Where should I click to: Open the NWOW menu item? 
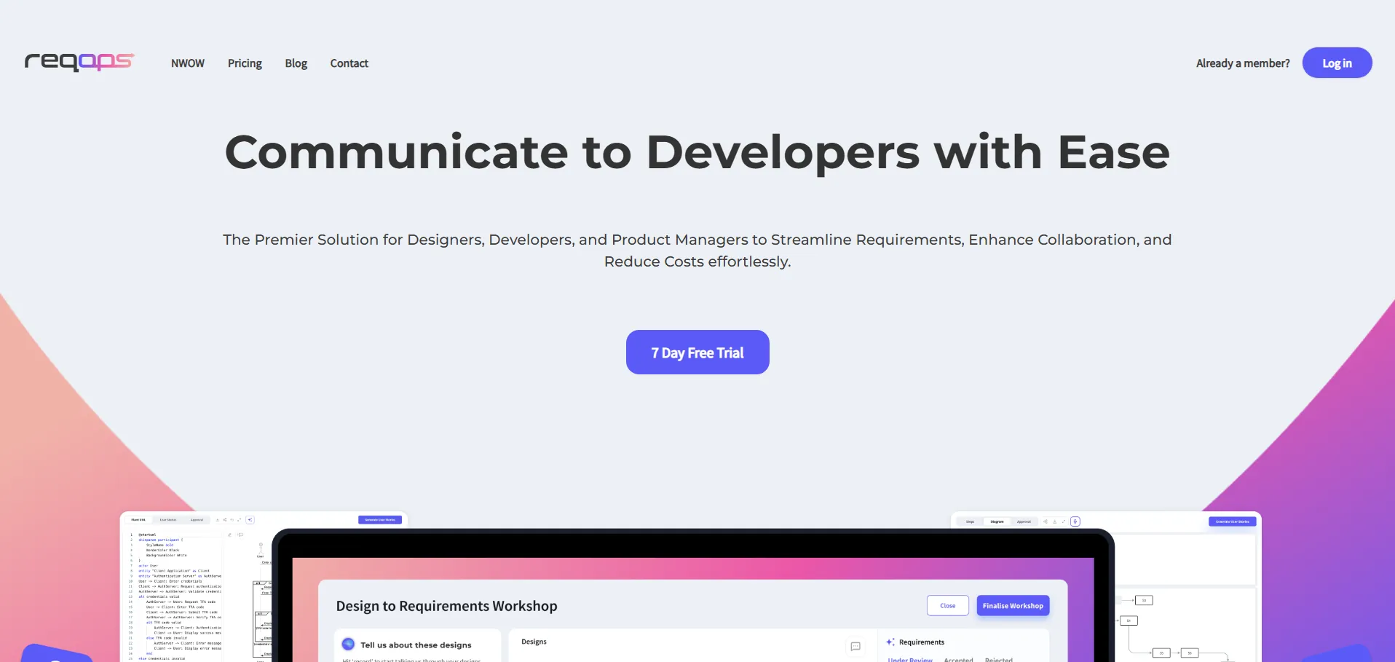point(187,63)
